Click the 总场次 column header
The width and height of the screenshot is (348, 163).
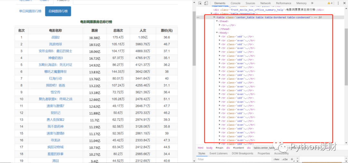click(118, 30)
